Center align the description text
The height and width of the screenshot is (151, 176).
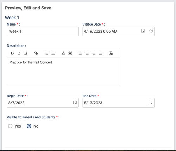[x=87, y=53]
